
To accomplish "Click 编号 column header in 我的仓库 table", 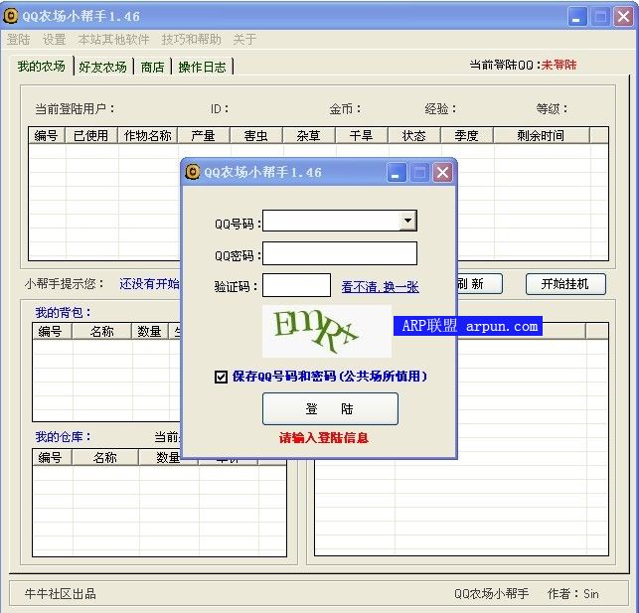I will (51, 457).
